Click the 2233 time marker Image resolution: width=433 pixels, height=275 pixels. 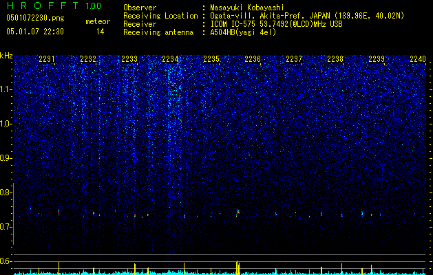[x=129, y=59]
